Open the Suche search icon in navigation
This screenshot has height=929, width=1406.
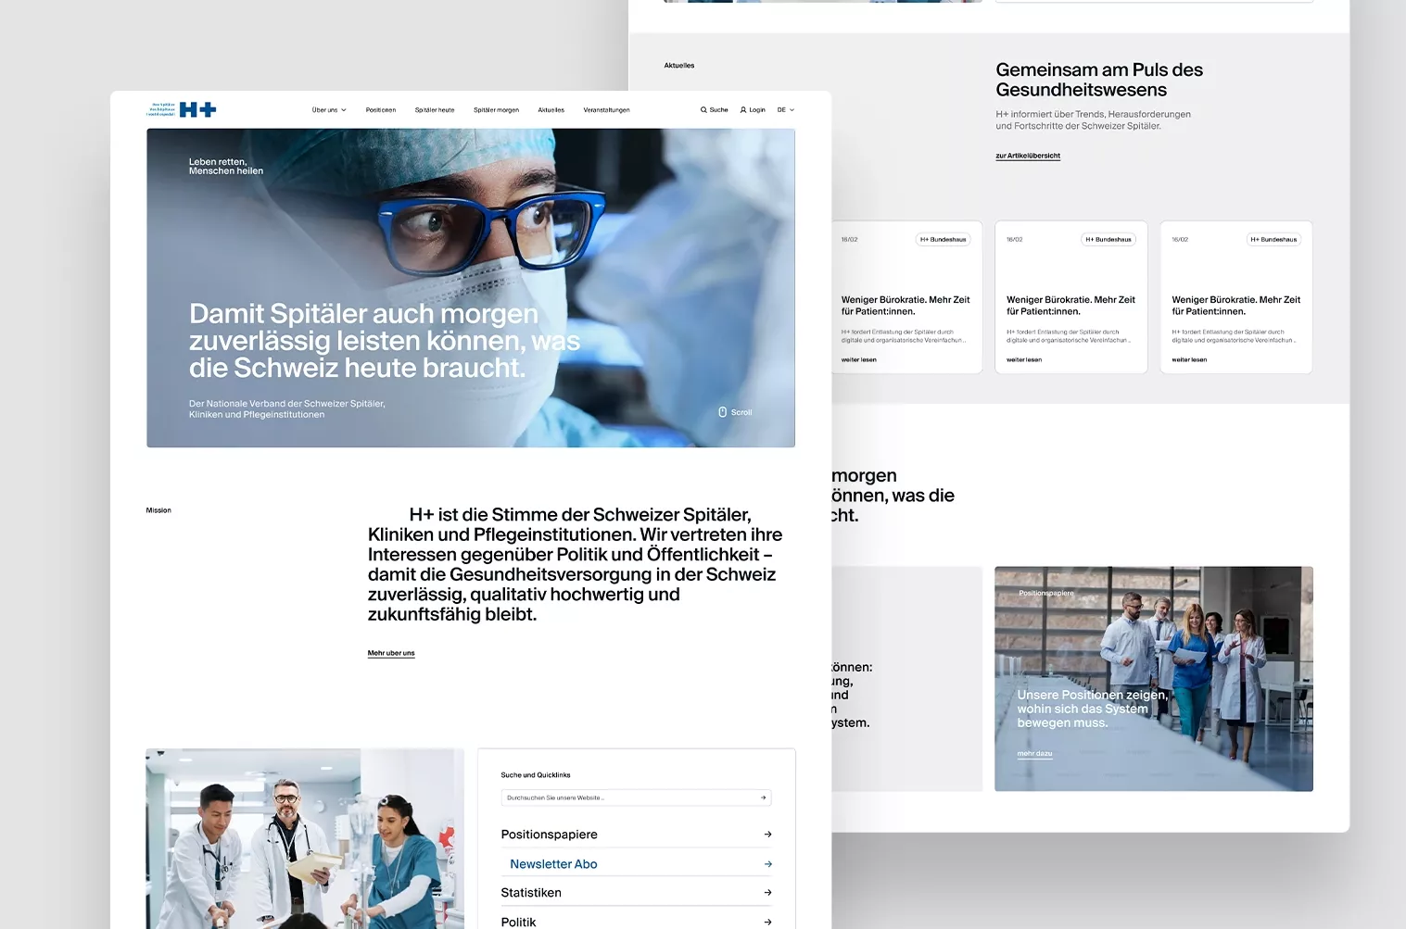tap(703, 110)
